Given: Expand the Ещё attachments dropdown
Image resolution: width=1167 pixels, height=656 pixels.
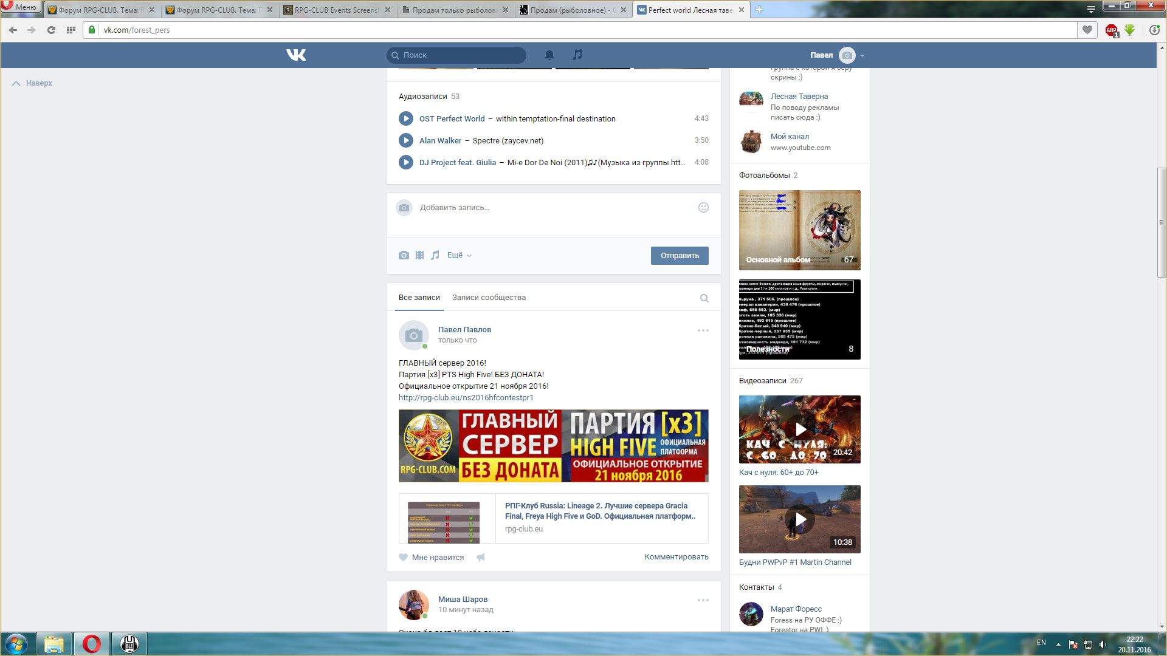Looking at the screenshot, I should (459, 256).
